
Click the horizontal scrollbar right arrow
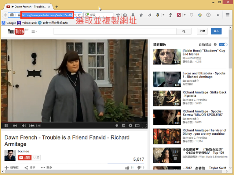point(227,172)
